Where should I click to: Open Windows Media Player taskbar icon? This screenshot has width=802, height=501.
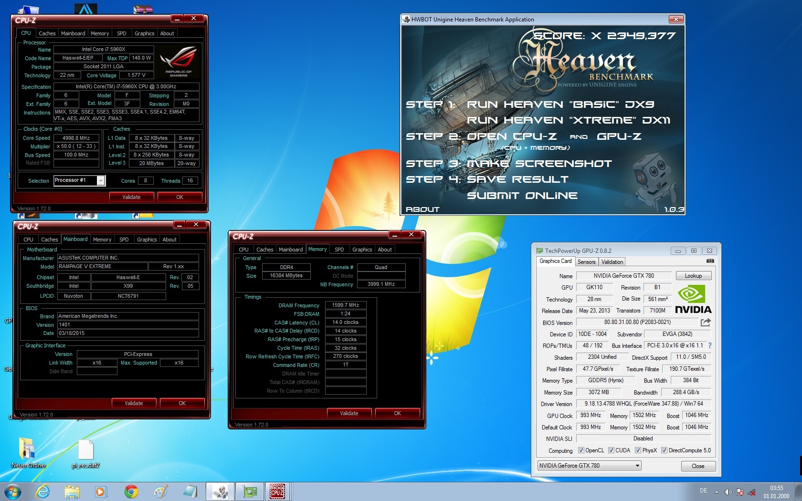101,491
